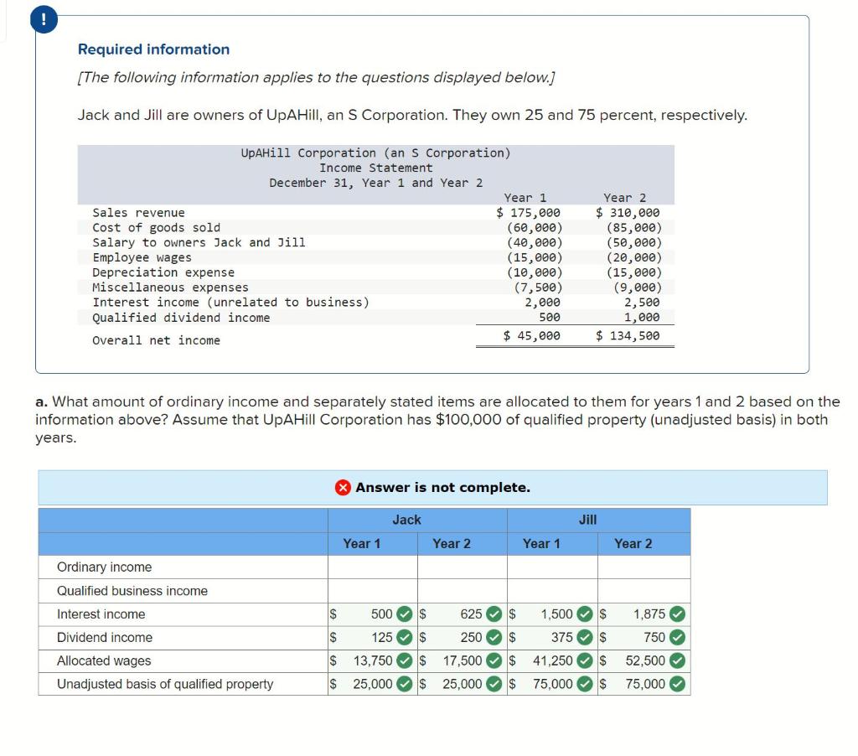This screenshot has height=756, width=858.
Task: Click green checkmark beside Jack Year 1 25,000 basis
Action: coord(405,684)
